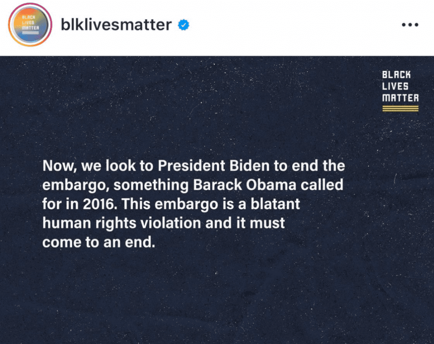Click "Now," at the start of post text
434x344 pixels.
point(59,166)
